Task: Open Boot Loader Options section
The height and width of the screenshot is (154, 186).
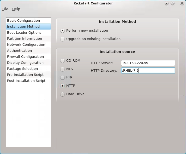Action: point(28,33)
